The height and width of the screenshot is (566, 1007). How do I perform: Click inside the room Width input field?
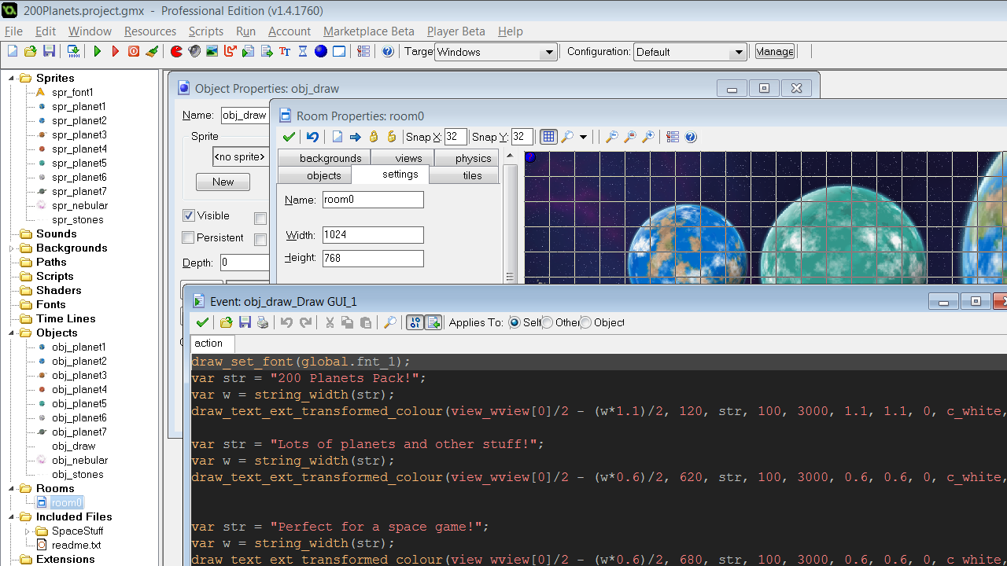[373, 234]
